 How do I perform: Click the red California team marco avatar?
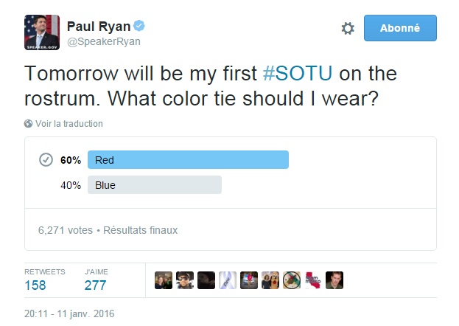(313, 280)
